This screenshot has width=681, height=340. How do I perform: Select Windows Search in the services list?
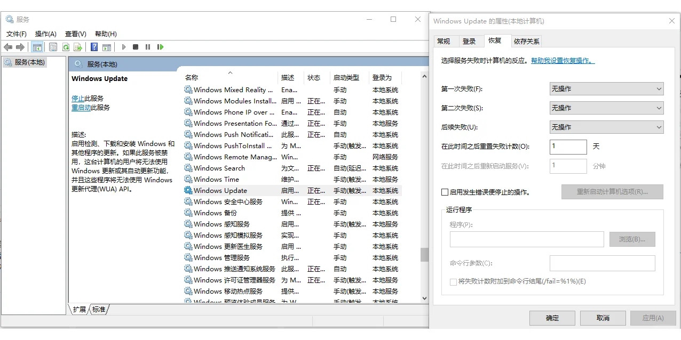(220, 168)
